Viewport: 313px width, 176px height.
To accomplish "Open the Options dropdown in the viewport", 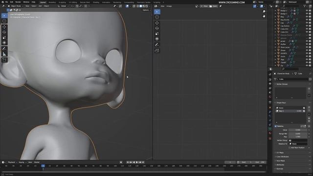I will [146, 10].
